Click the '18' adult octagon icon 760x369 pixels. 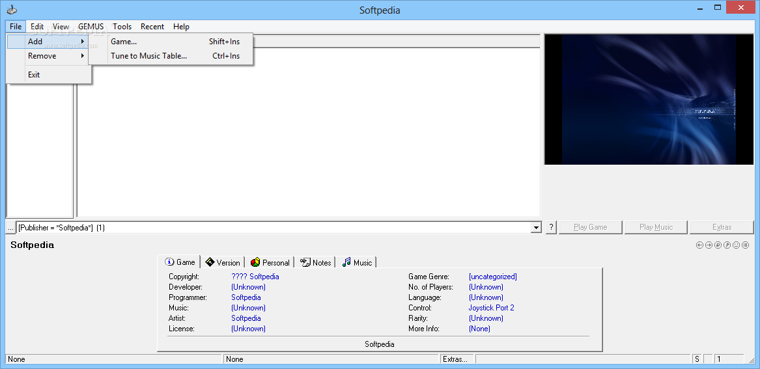tap(746, 245)
